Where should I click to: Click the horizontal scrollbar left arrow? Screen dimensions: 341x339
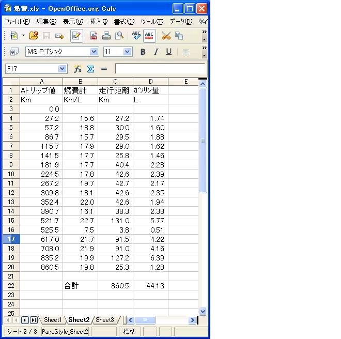point(131,320)
